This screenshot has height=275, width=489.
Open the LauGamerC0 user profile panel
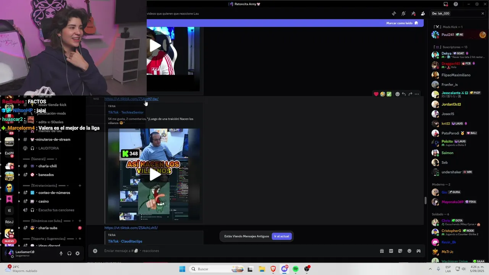[25, 253]
